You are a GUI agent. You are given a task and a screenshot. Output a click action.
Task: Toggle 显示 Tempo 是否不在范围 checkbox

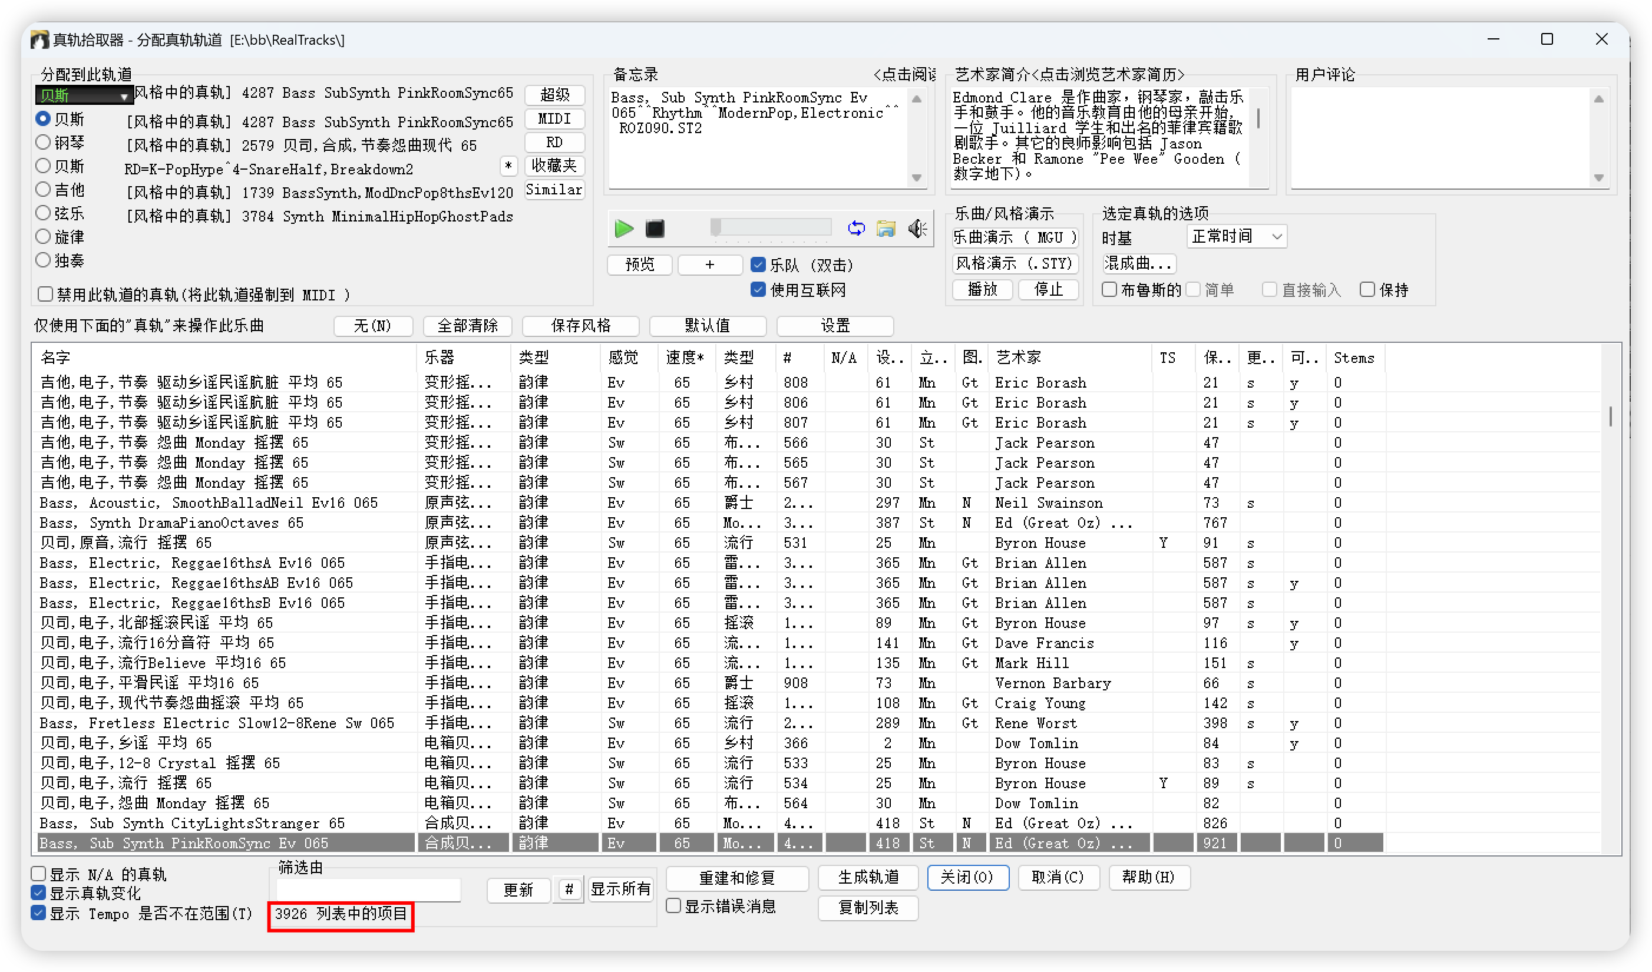point(39,913)
